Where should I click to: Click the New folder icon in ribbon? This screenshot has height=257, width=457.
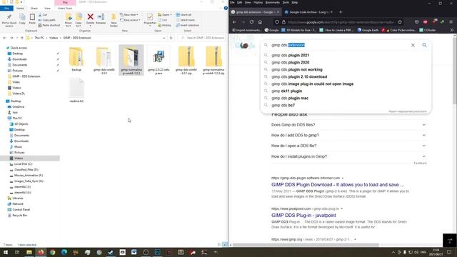pyautogui.click(x=114, y=21)
